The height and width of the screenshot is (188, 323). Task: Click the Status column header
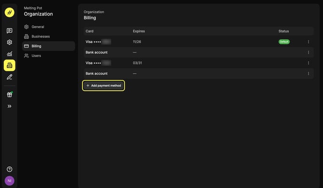pyautogui.click(x=283, y=31)
